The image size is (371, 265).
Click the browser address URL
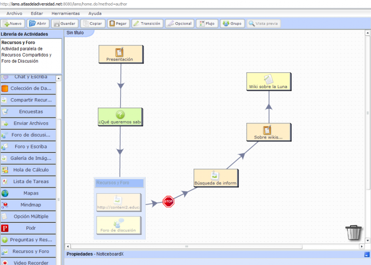click(64, 4)
